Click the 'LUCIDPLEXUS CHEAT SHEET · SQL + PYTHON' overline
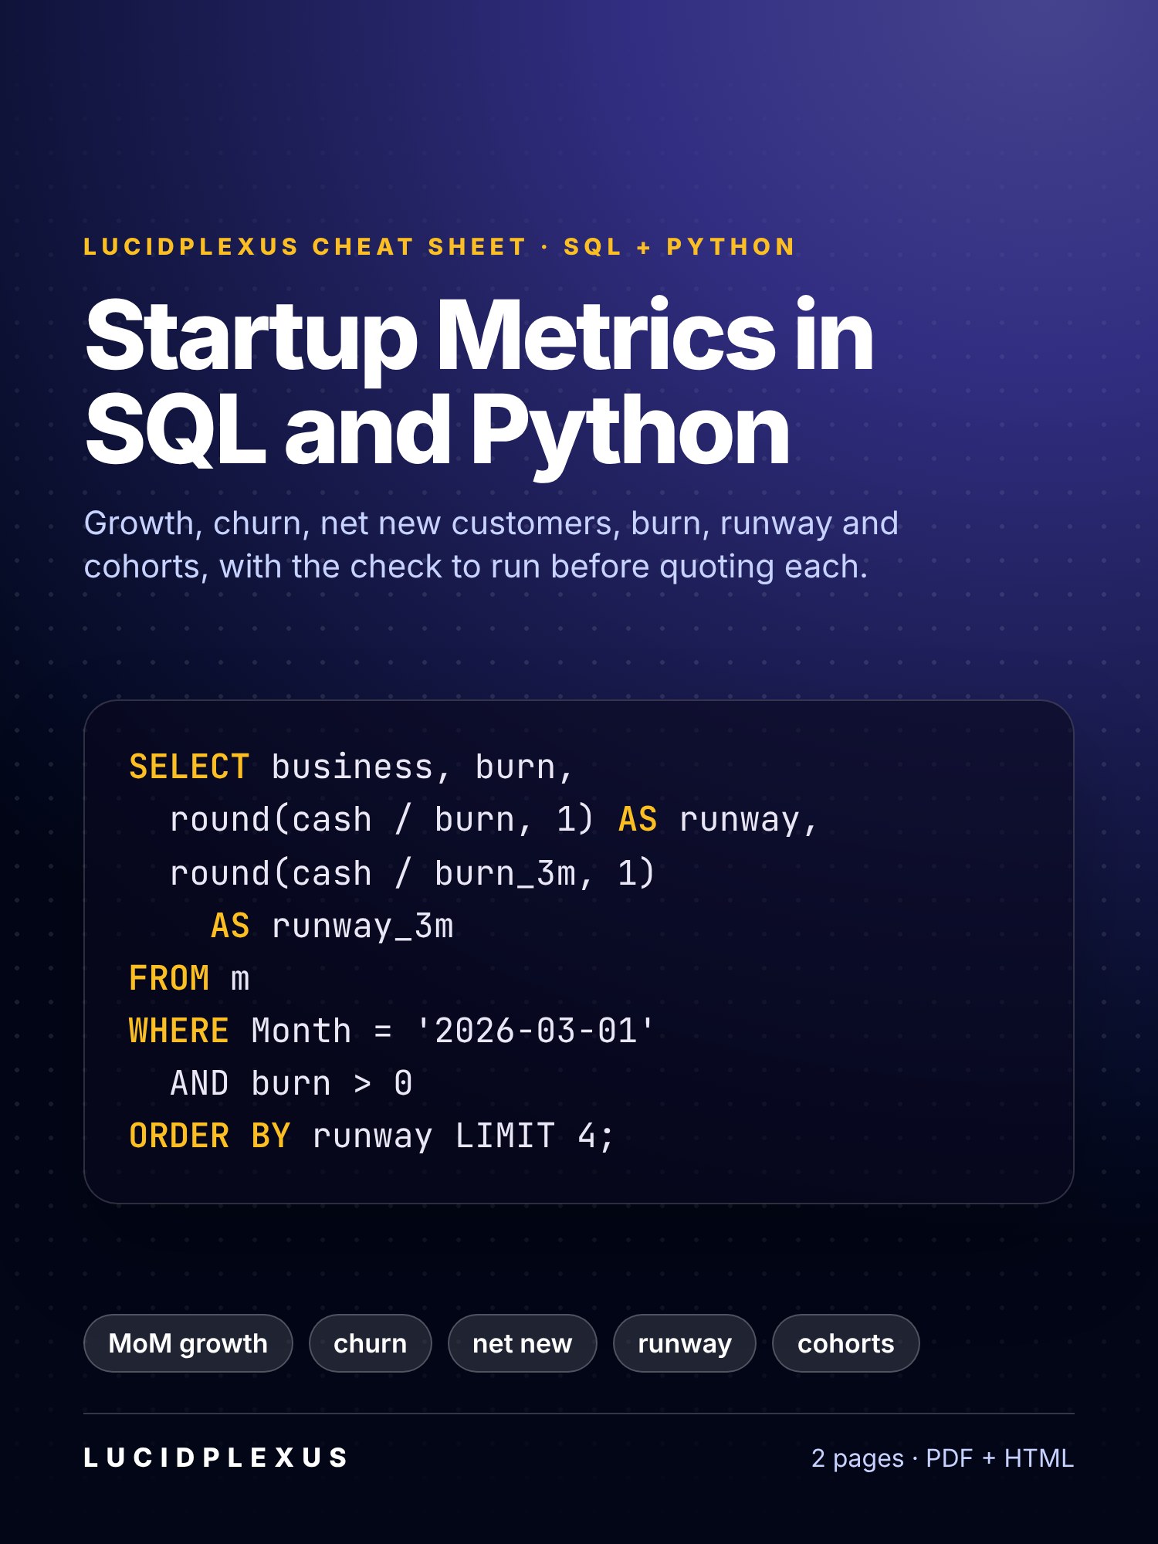Viewport: 1158px width, 1544px height. click(439, 246)
